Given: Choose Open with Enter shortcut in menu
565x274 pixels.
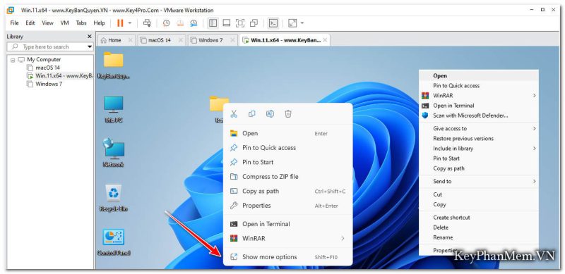Looking at the screenshot, I should (287, 133).
